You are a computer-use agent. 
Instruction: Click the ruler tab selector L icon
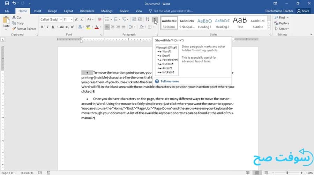point(2,40)
